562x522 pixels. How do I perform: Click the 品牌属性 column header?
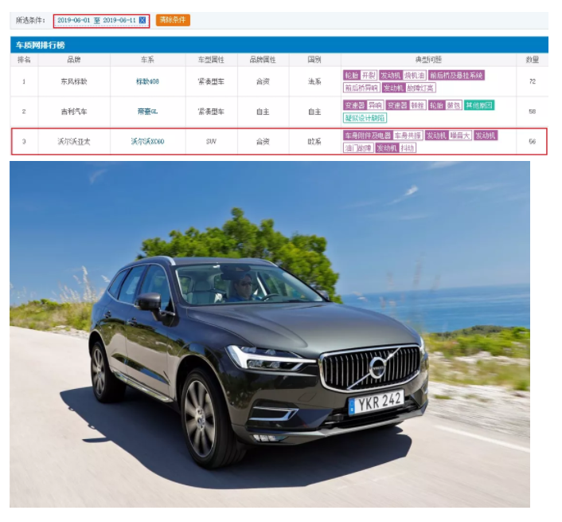coord(263,60)
